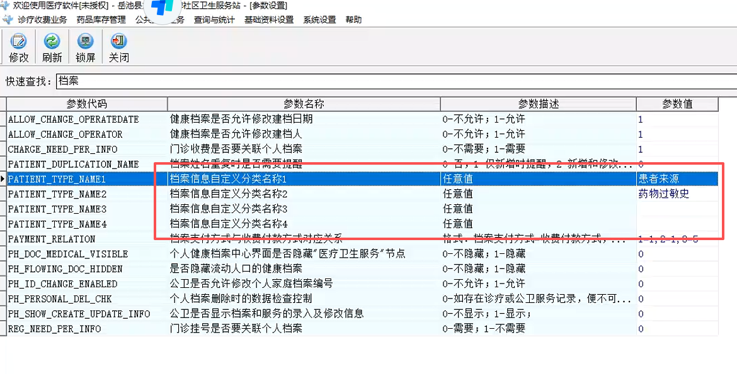
Task: Click the 药物过敏史 parameter value cell
Action: (x=664, y=194)
